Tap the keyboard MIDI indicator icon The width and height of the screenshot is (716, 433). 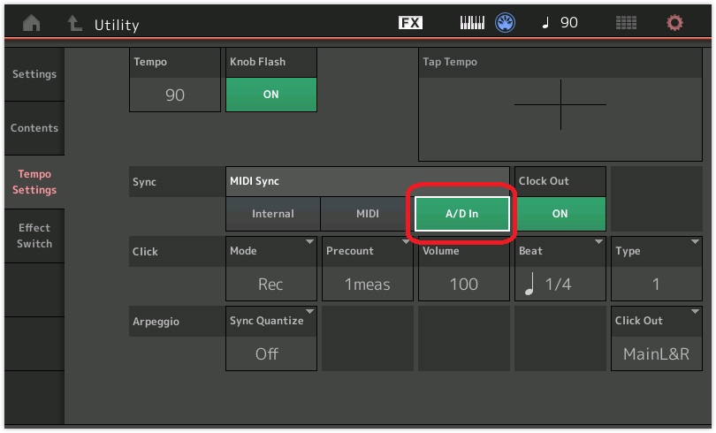[473, 23]
